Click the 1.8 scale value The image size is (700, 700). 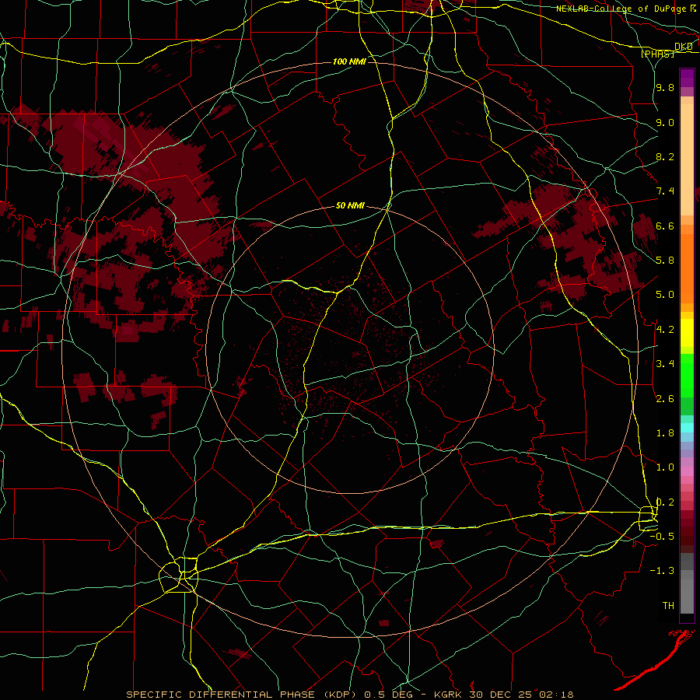pos(665,433)
